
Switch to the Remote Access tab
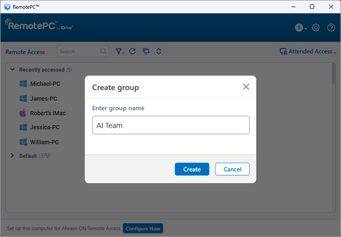pyautogui.click(x=25, y=52)
